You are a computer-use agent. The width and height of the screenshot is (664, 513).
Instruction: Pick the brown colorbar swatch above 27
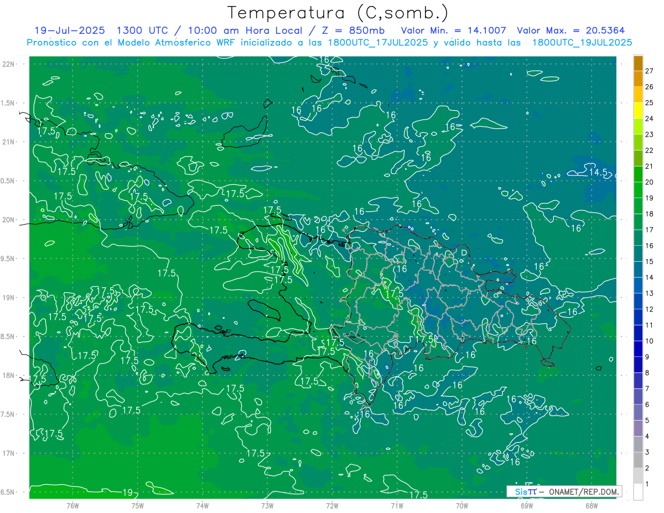(638, 63)
